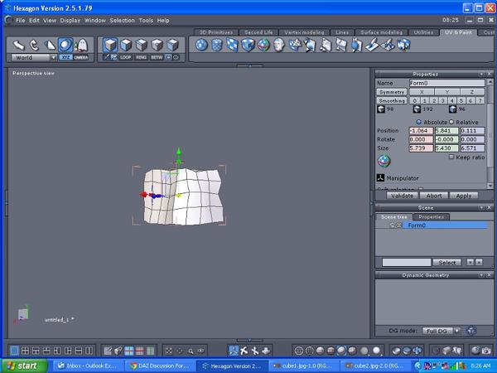
Task: Enable the Keep ratio checkbox
Action: pos(451,157)
